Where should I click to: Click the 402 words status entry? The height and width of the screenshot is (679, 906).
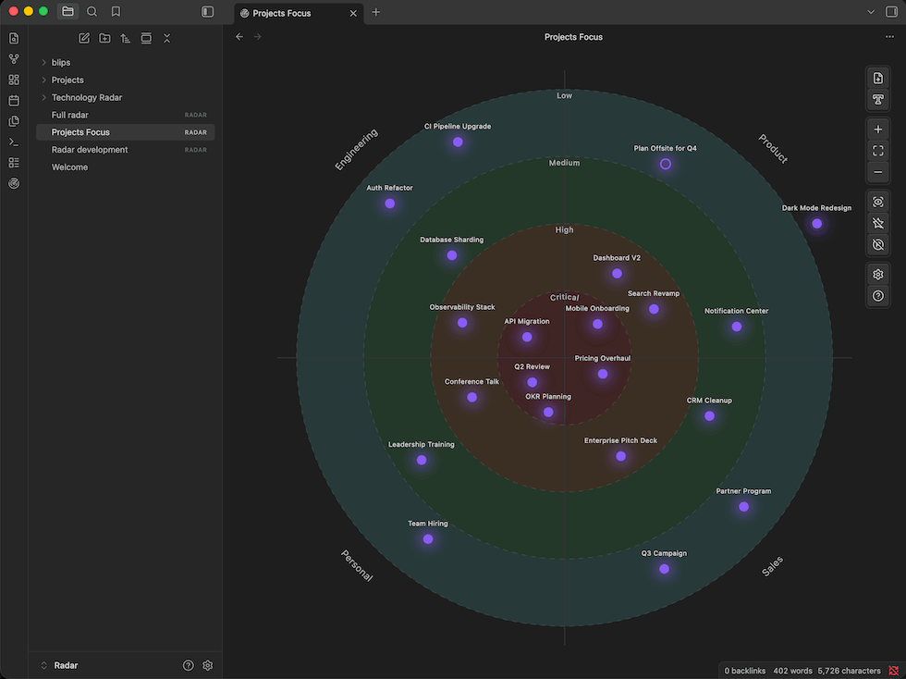(x=792, y=671)
